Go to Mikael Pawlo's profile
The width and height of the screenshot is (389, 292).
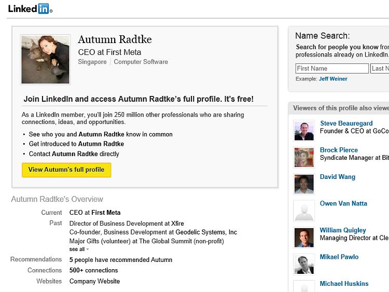(339, 257)
